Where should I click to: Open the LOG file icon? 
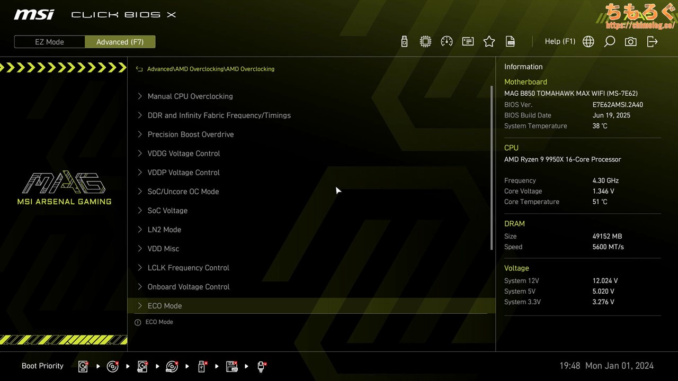coord(510,42)
